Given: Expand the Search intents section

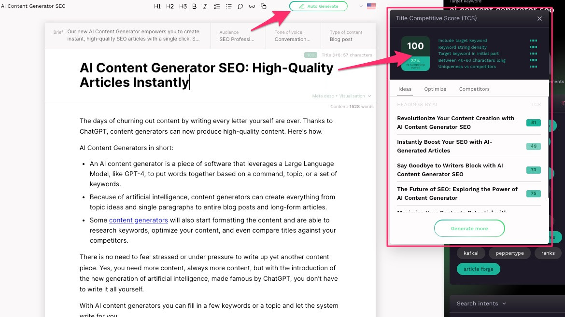Looking at the screenshot, I should (x=481, y=303).
